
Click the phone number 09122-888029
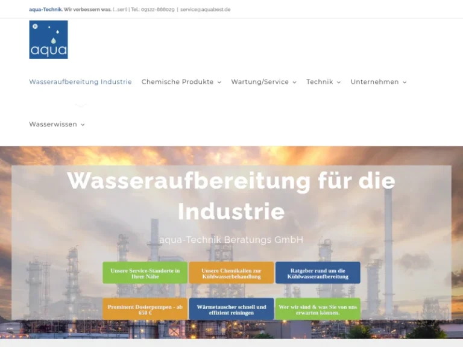pyautogui.click(x=158, y=10)
